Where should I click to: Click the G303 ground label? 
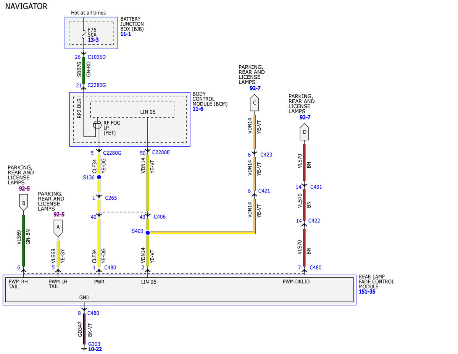point(94,344)
